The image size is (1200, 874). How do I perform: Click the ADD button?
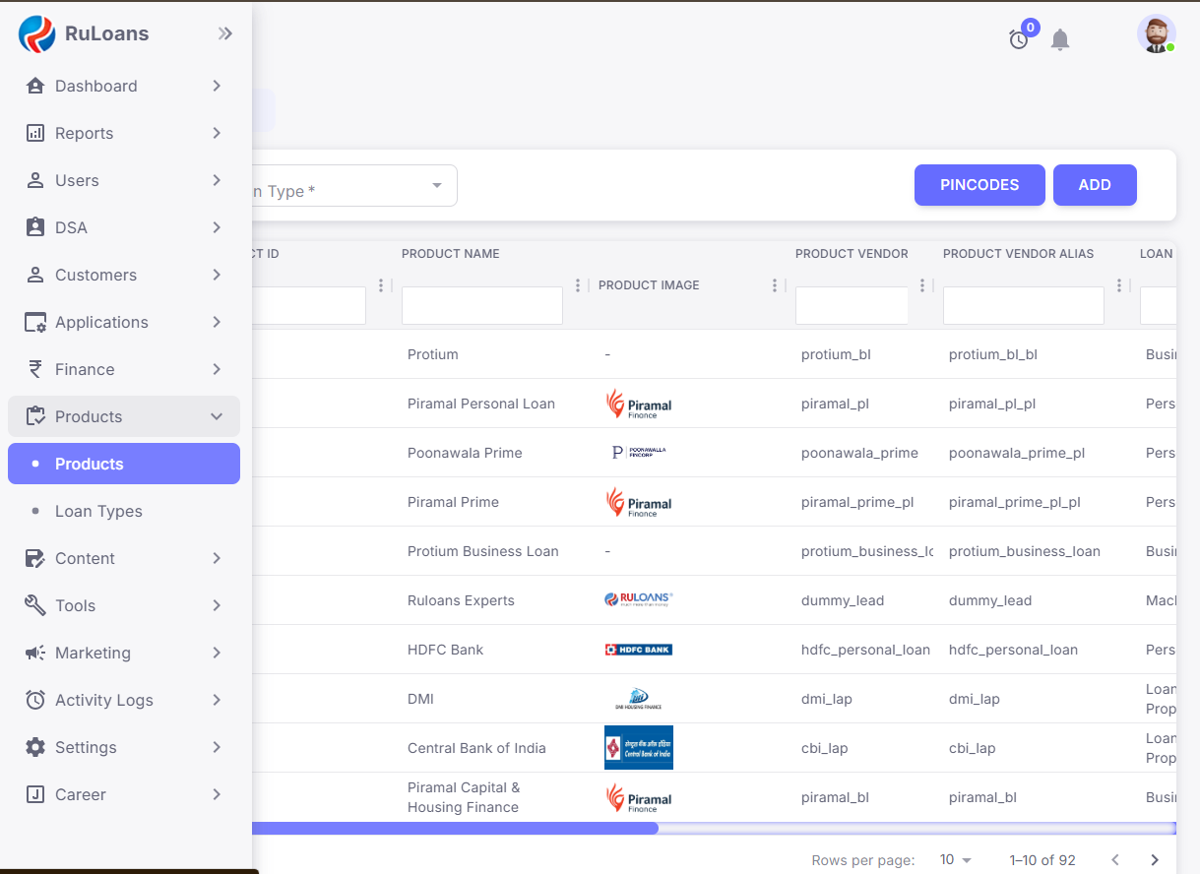point(1095,185)
